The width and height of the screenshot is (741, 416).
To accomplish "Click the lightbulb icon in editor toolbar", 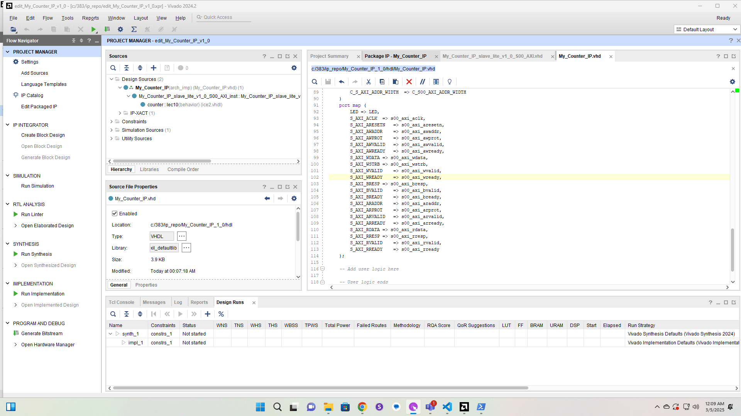I will [450, 82].
